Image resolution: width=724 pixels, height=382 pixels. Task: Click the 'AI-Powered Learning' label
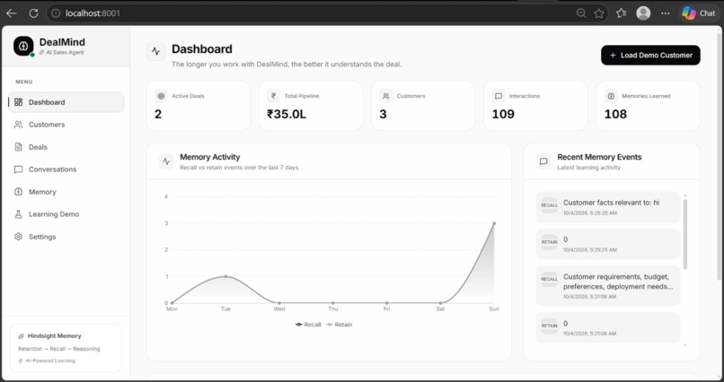(50, 360)
